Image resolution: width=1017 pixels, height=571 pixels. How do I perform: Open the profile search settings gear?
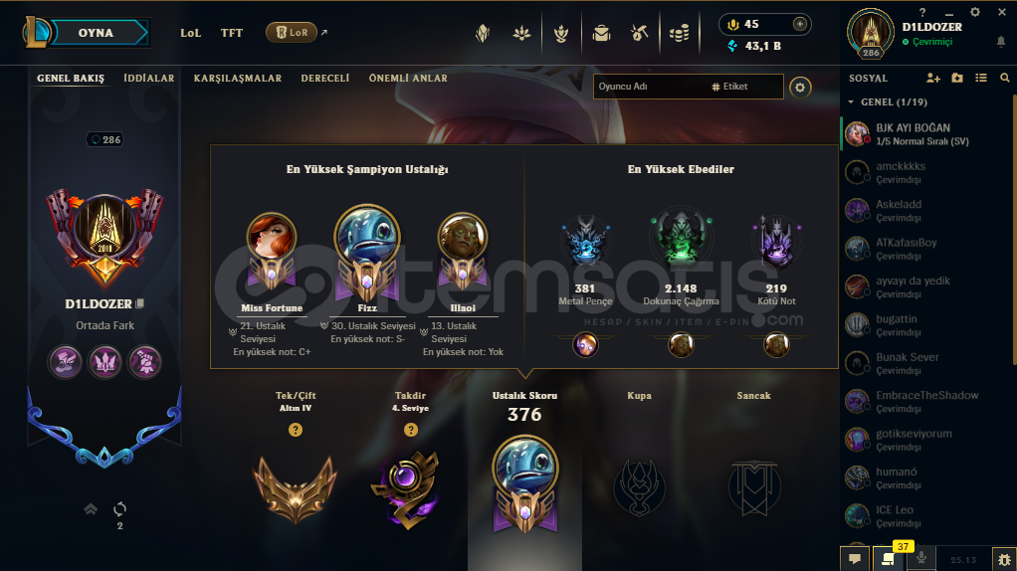800,87
